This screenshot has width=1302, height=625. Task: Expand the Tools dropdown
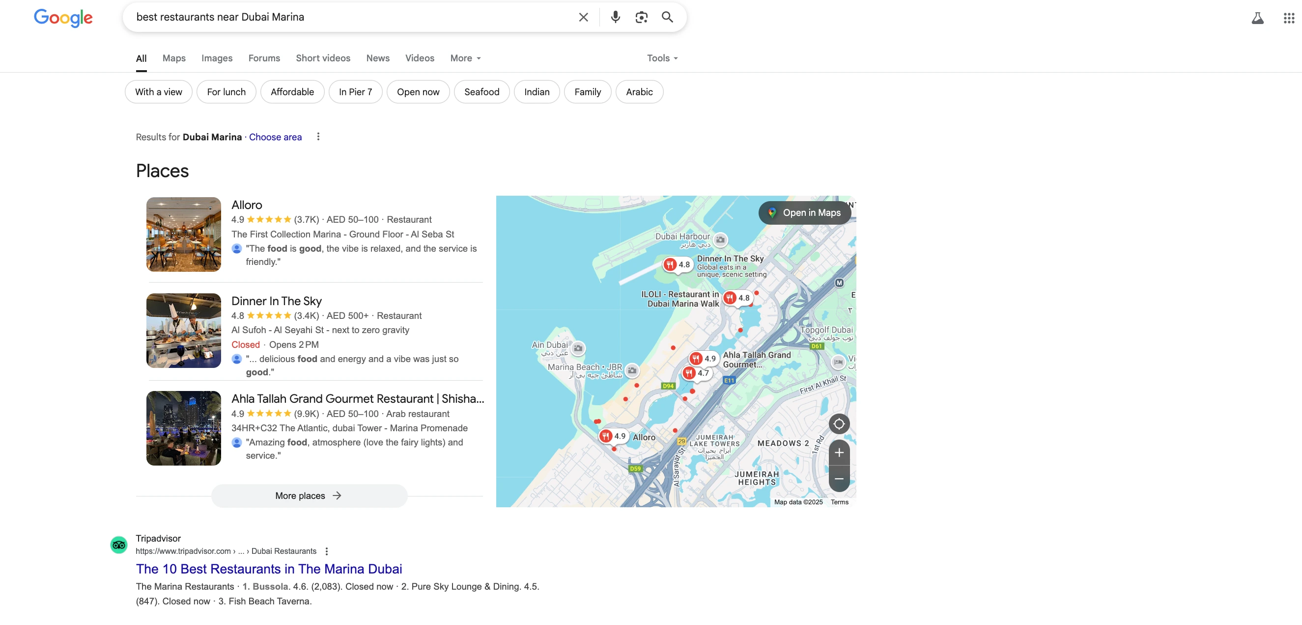(662, 58)
